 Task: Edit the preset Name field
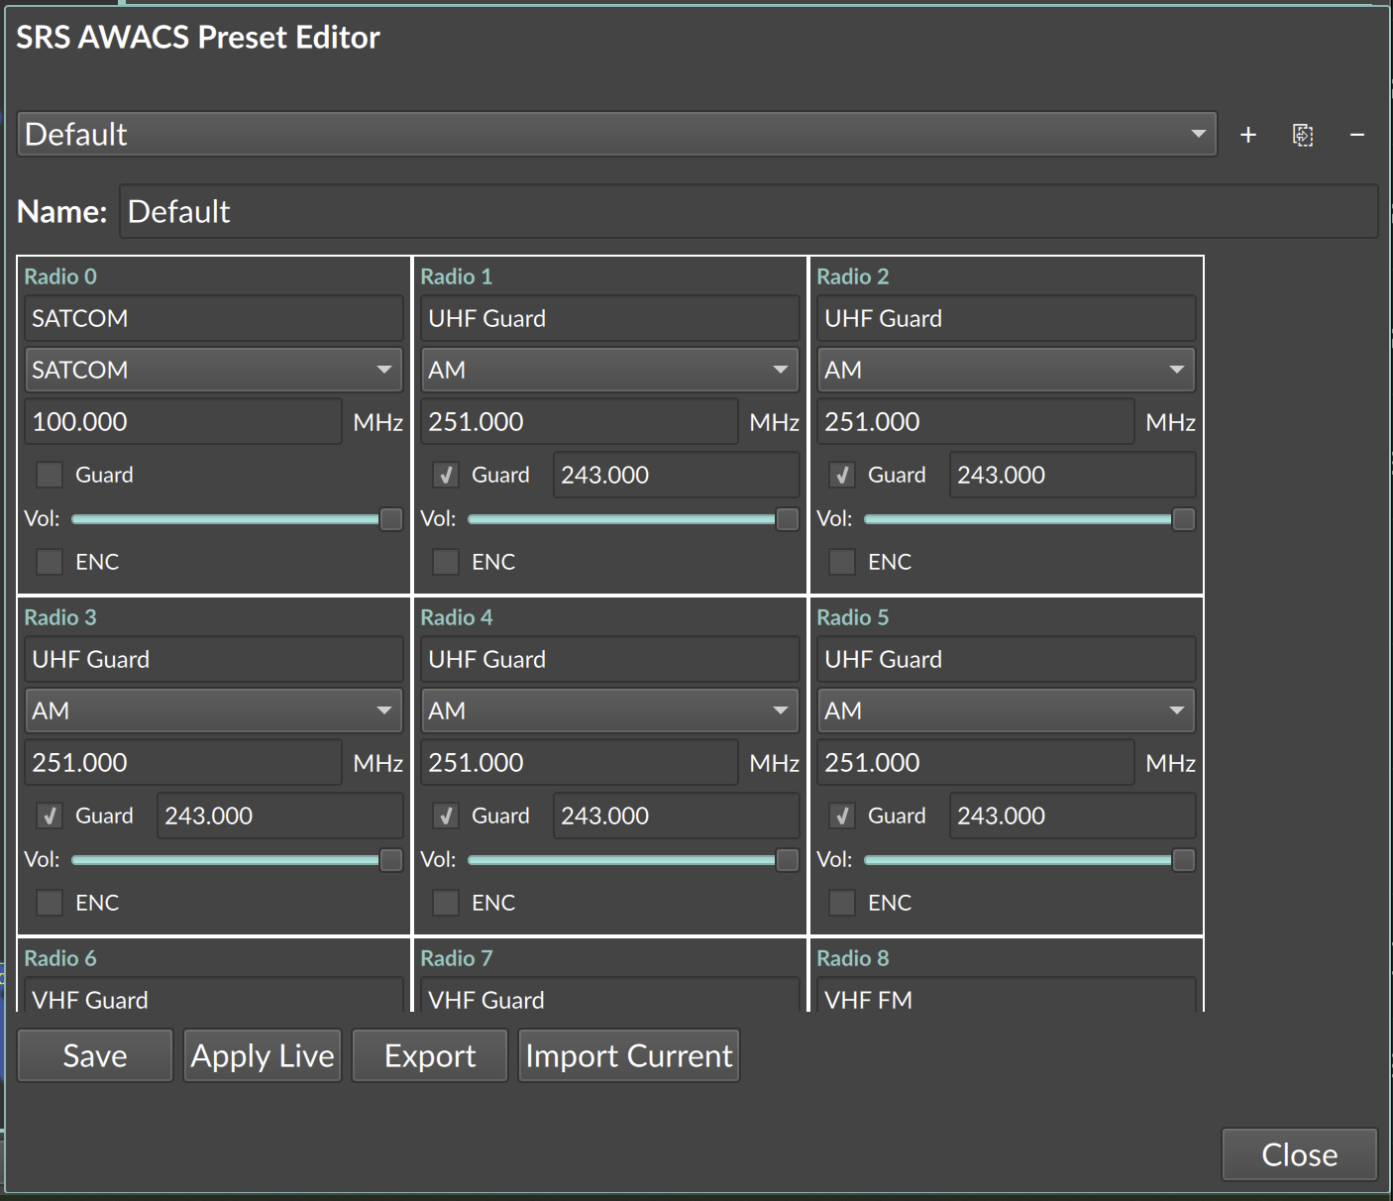pos(749,211)
